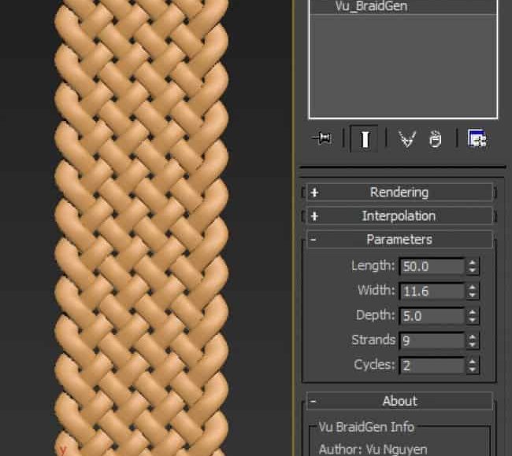
Task: Click the Make Unique icon
Action: [406, 139]
